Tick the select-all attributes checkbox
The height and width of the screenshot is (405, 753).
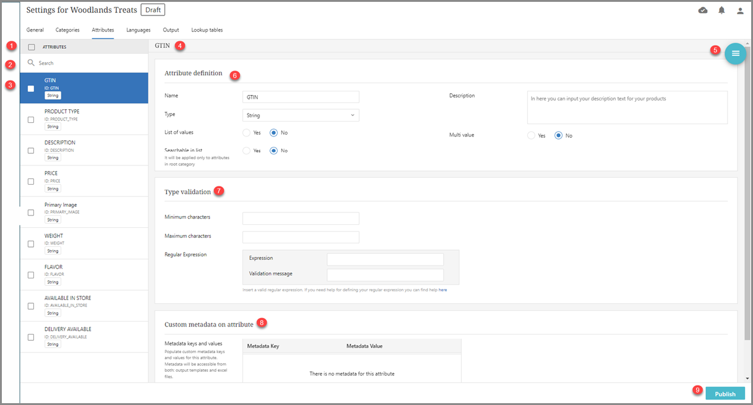tap(31, 47)
